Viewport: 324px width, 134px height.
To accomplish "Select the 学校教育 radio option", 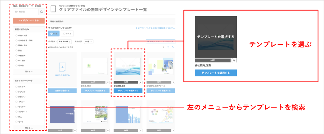I will click(x=16, y=55).
